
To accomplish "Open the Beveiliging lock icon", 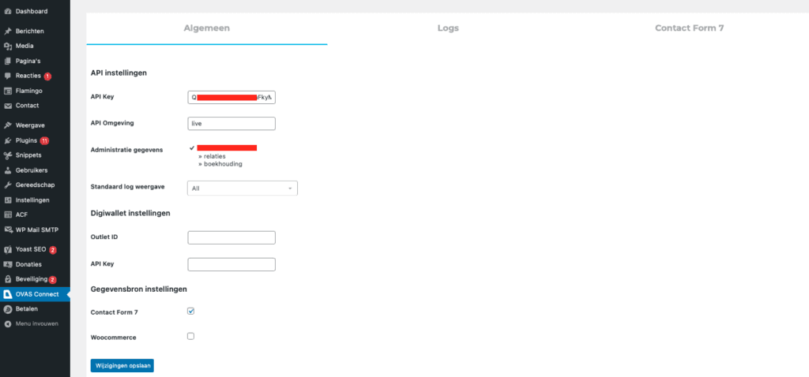I will (8, 280).
